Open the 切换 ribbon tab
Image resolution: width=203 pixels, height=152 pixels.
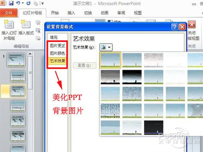point(88,13)
